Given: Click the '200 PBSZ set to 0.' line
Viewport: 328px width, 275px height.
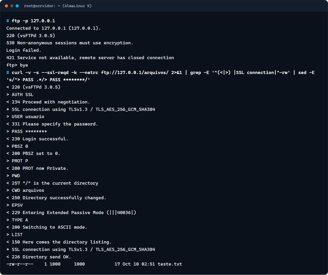Looking at the screenshot, I should point(33,153).
